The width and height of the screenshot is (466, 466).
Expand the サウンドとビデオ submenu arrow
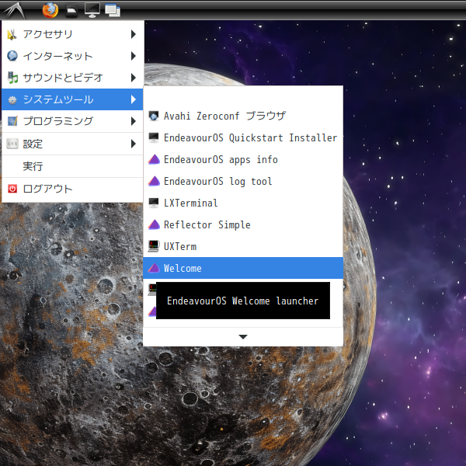[x=134, y=78]
